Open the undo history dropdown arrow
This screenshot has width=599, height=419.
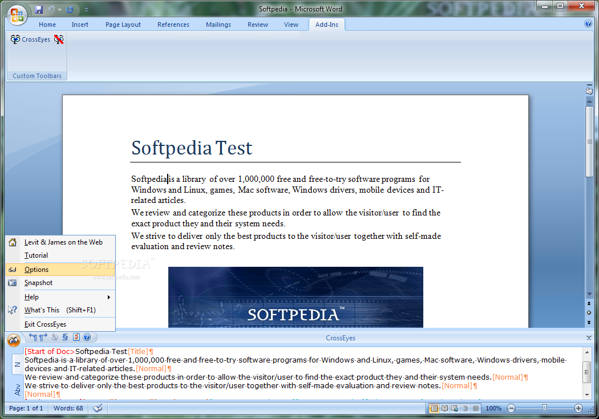[x=59, y=10]
